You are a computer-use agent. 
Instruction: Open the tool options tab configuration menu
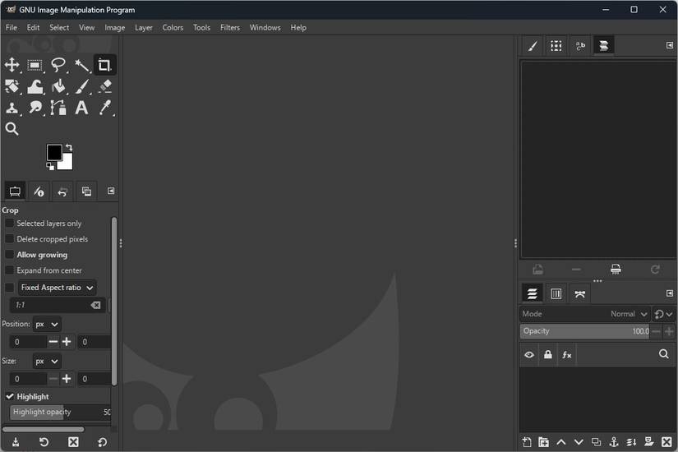[111, 191]
